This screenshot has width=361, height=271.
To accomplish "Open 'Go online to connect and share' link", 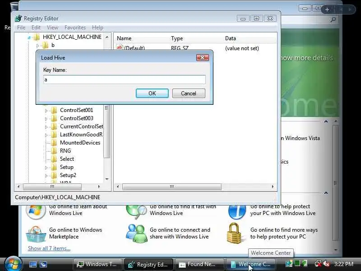I will [x=180, y=233].
